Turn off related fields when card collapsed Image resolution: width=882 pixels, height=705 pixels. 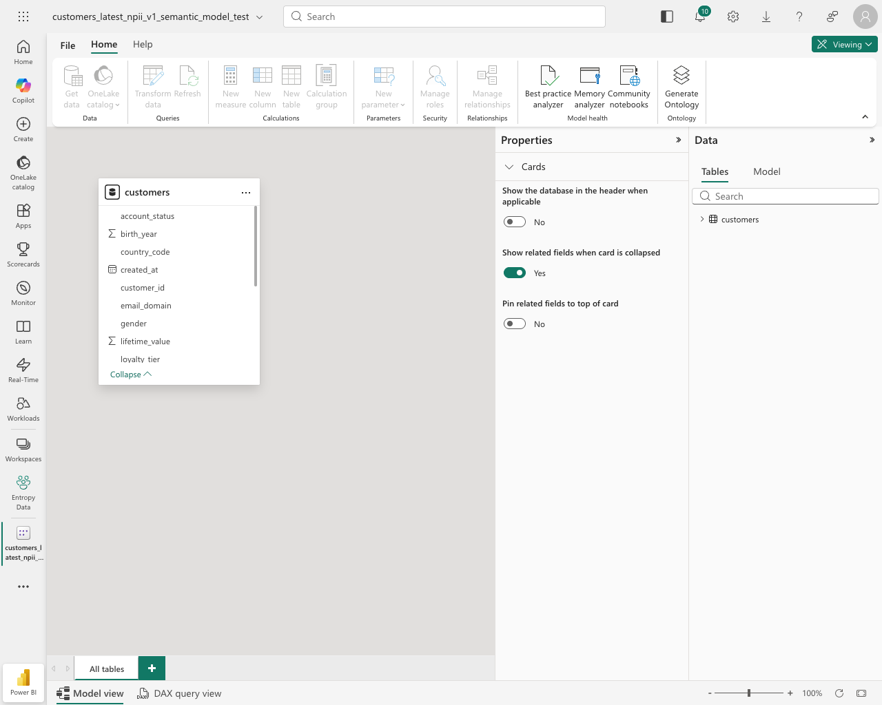tap(514, 273)
